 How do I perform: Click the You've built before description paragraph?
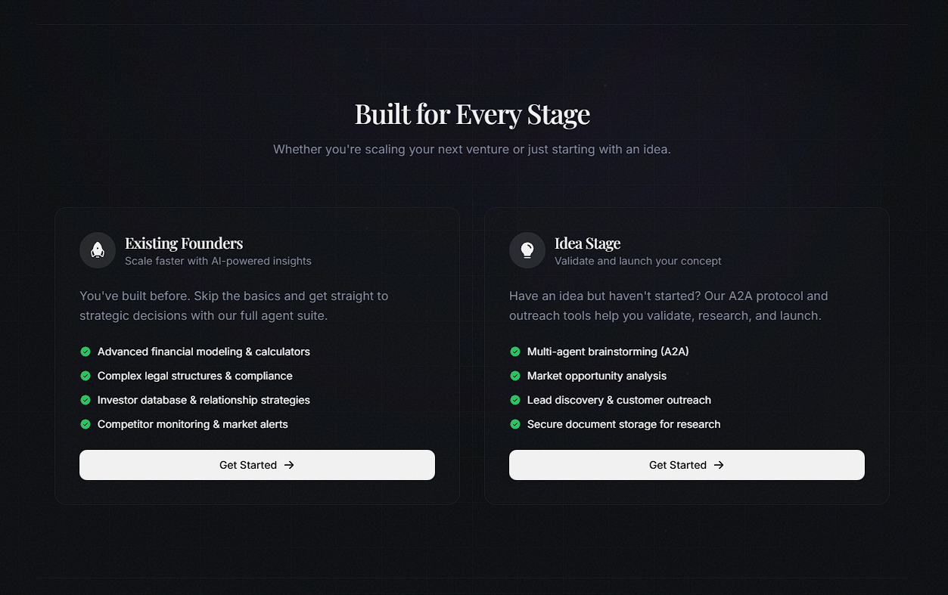tap(234, 305)
